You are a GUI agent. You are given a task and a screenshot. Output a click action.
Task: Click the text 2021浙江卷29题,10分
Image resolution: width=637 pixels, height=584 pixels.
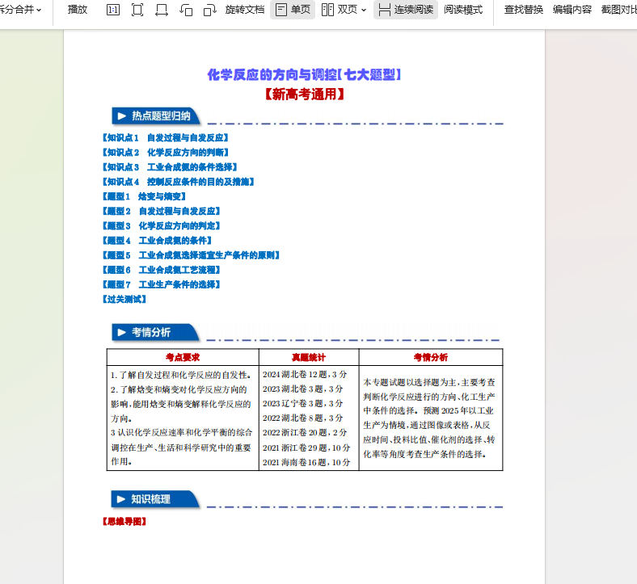pyautogui.click(x=306, y=447)
